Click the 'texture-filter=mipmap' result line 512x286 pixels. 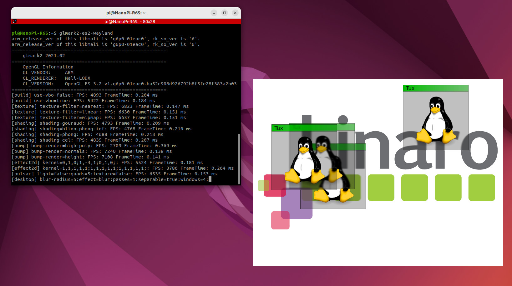tap(99, 118)
